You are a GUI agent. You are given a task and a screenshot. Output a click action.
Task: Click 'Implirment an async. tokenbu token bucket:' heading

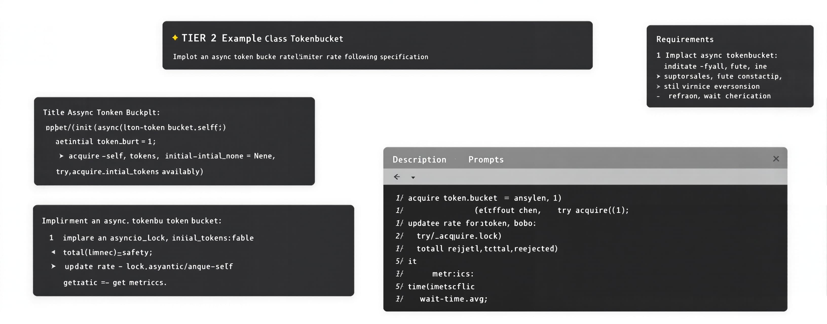(x=132, y=221)
